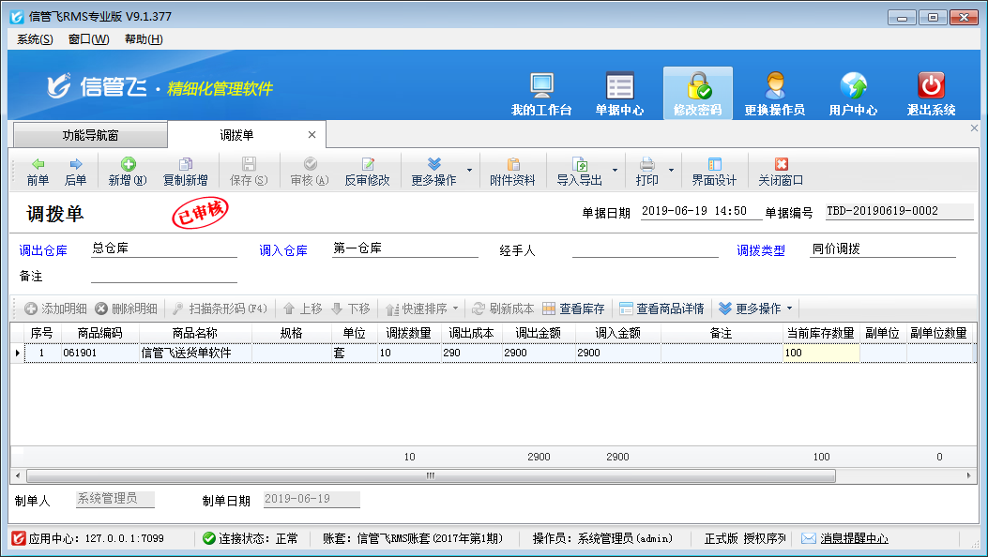Create new document with 新增 button
This screenshot has width=988, height=557.
pyautogui.click(x=128, y=172)
